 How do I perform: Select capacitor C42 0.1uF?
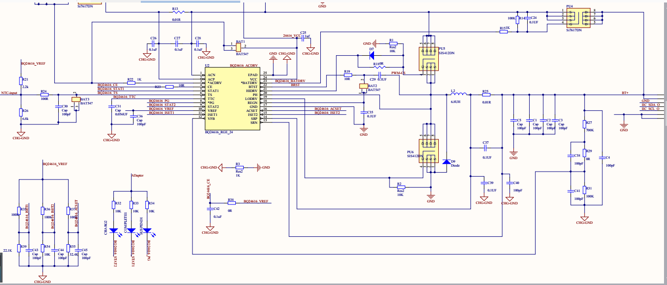click(x=210, y=210)
